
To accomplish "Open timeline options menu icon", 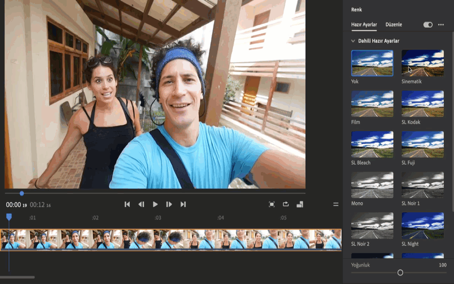I will click(336, 204).
